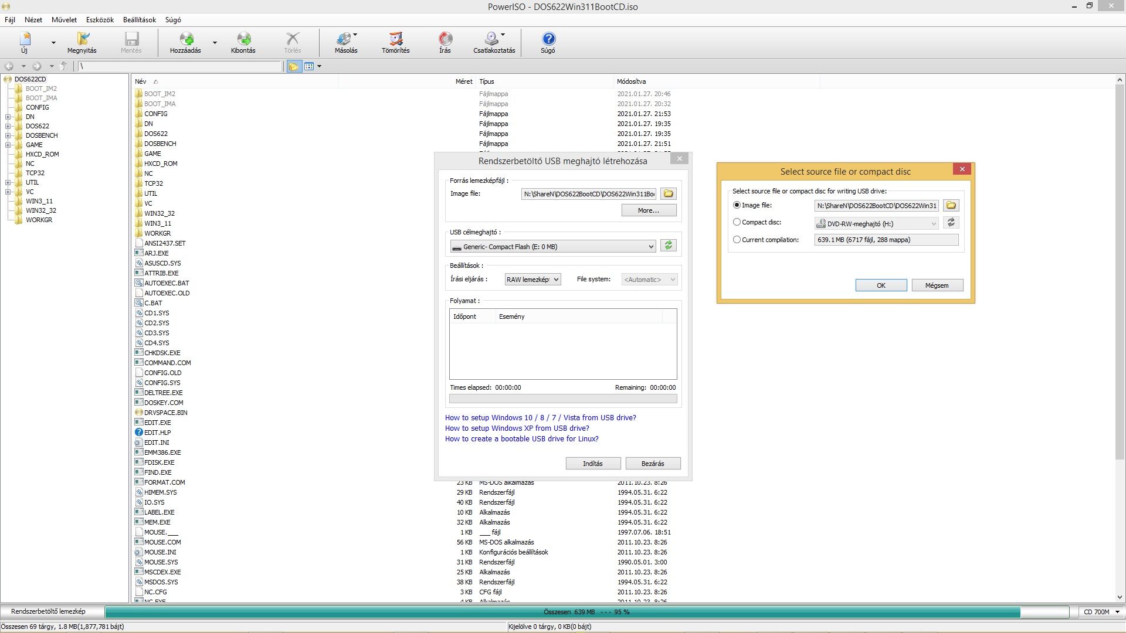Click the Bezárás button
1126x633 pixels.
tap(653, 464)
